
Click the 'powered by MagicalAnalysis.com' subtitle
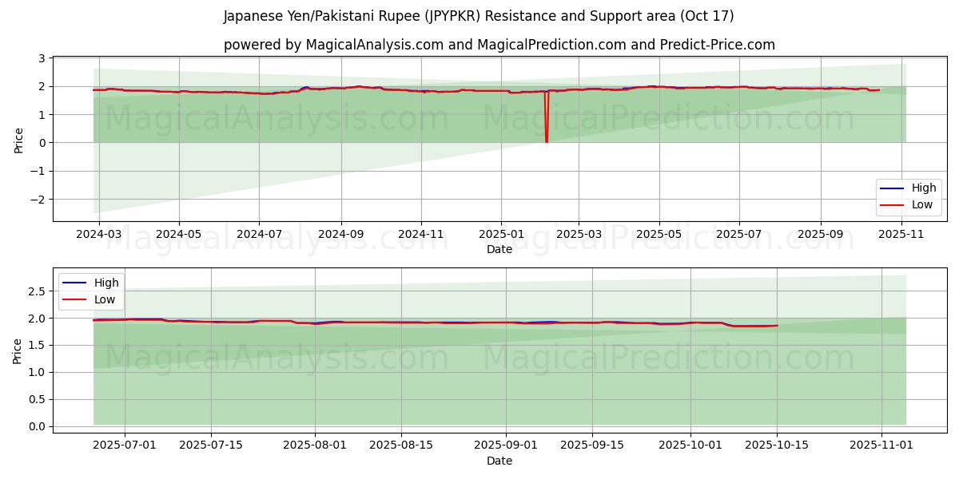(499, 45)
